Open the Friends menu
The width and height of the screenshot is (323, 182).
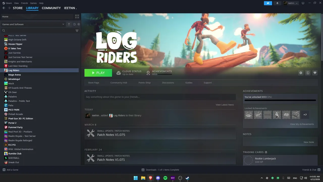24,3
